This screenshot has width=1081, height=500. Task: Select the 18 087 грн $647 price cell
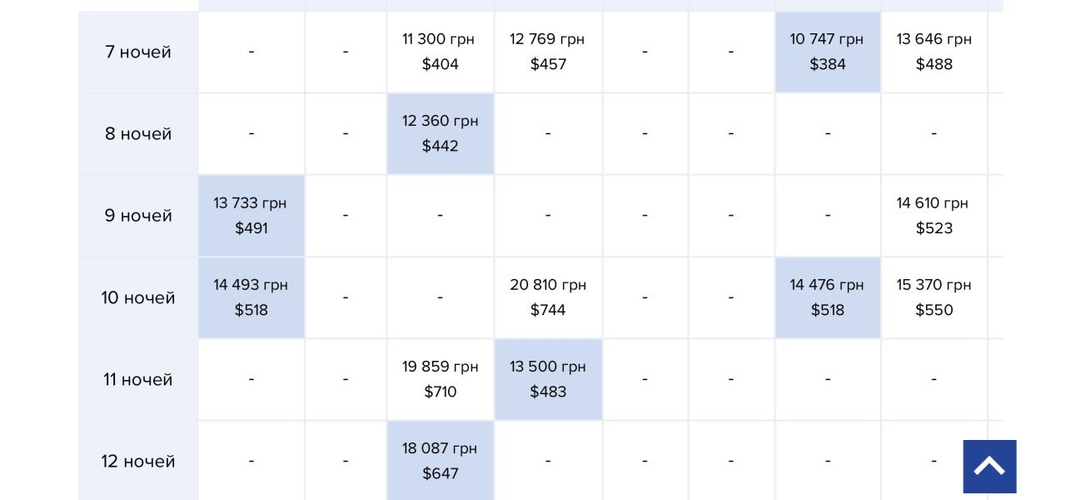point(440,461)
